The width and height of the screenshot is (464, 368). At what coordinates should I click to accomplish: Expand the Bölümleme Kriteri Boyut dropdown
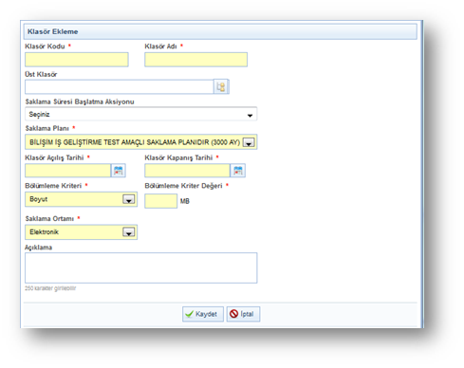coord(128,199)
